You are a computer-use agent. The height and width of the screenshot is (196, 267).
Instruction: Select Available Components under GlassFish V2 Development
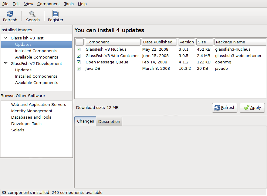[x=36, y=83]
